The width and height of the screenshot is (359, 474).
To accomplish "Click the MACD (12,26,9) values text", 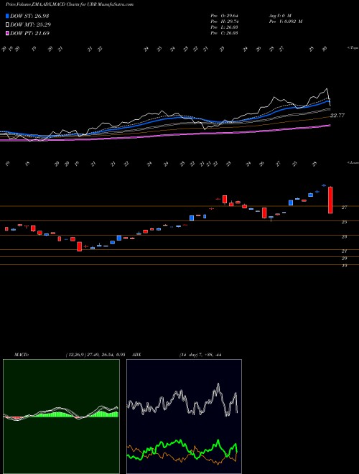I will 95,355.
